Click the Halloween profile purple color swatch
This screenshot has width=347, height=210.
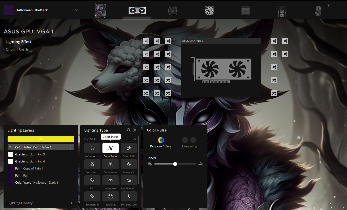[9, 10]
